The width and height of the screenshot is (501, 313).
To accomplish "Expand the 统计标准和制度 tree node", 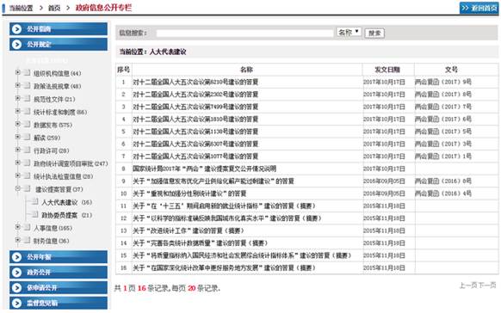I will click(18, 111).
